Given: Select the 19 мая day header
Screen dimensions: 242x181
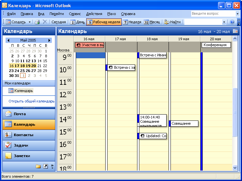Looking at the screenshot, I should 184,39.
